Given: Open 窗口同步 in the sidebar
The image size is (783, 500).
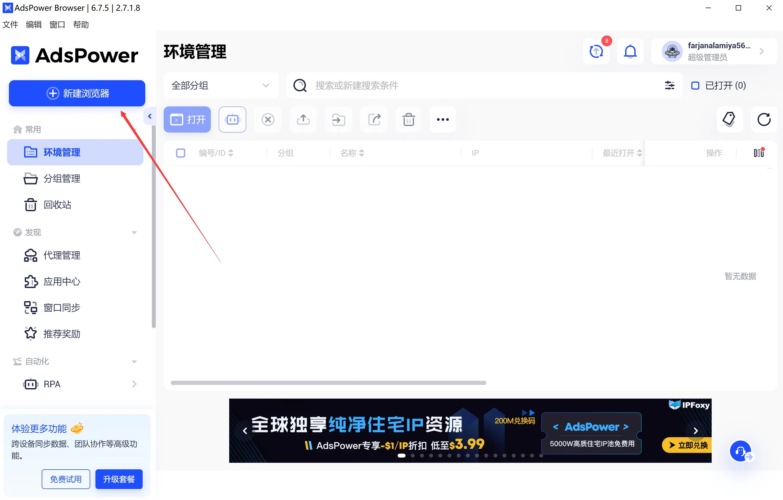Looking at the screenshot, I should tap(75, 308).
